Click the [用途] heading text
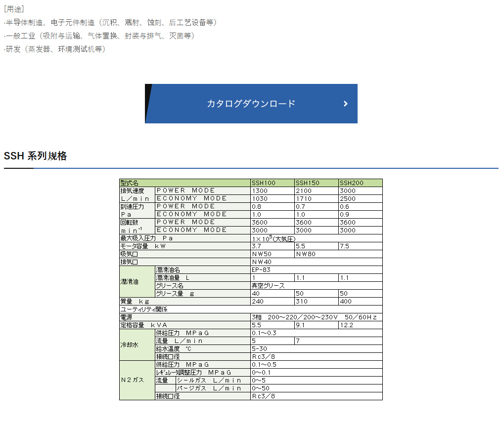 coord(14,9)
